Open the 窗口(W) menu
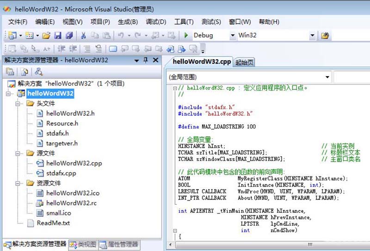 [x=240, y=22]
